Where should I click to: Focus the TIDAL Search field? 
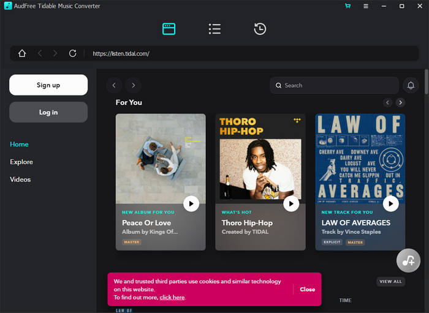coord(334,85)
